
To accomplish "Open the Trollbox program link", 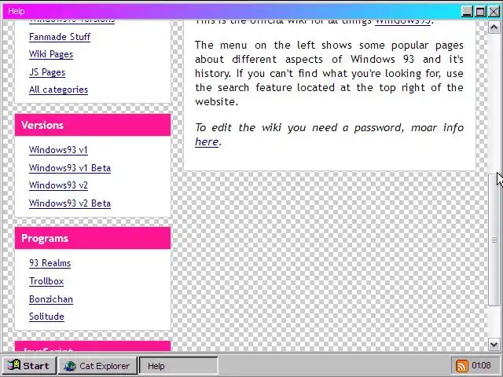I will 46,281.
